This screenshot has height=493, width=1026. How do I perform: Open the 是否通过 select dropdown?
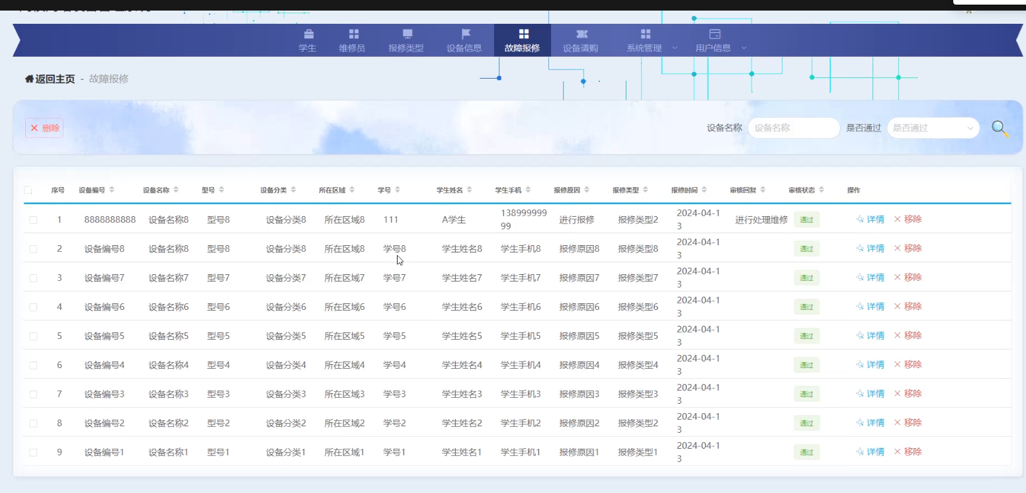[x=933, y=128]
